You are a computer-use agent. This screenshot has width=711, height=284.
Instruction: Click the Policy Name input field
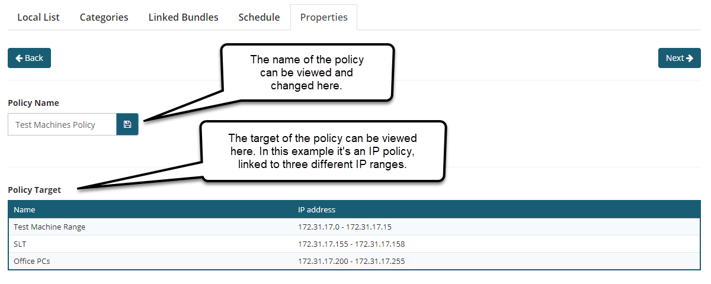62,124
